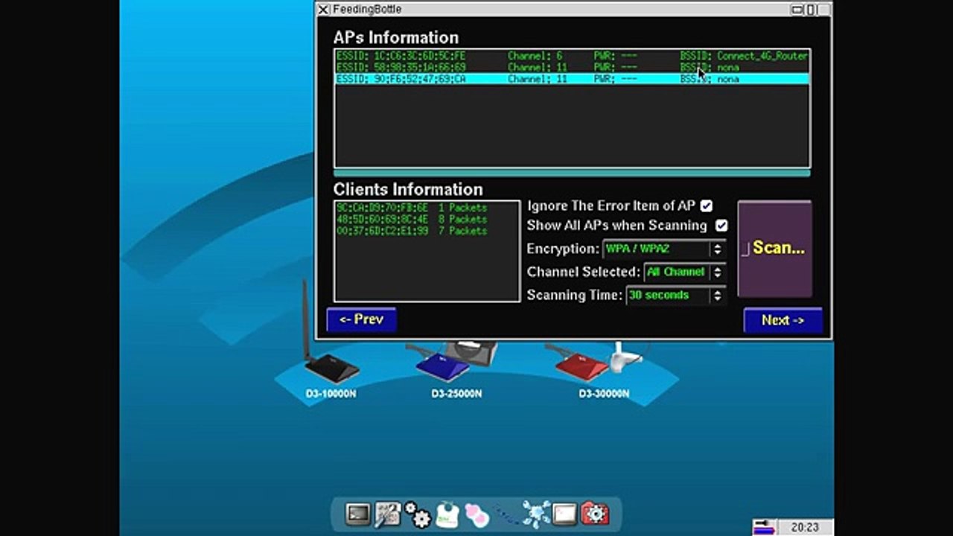953x536 pixels.
Task: Launch the white baby bib dock icon
Action: tap(447, 514)
